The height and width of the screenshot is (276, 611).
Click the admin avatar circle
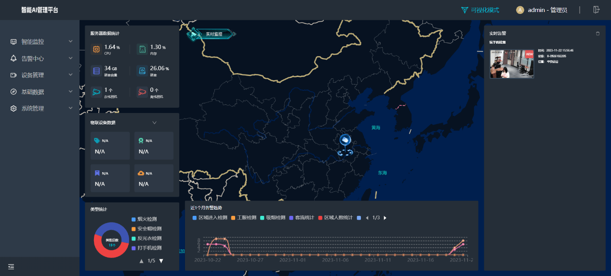(x=520, y=10)
